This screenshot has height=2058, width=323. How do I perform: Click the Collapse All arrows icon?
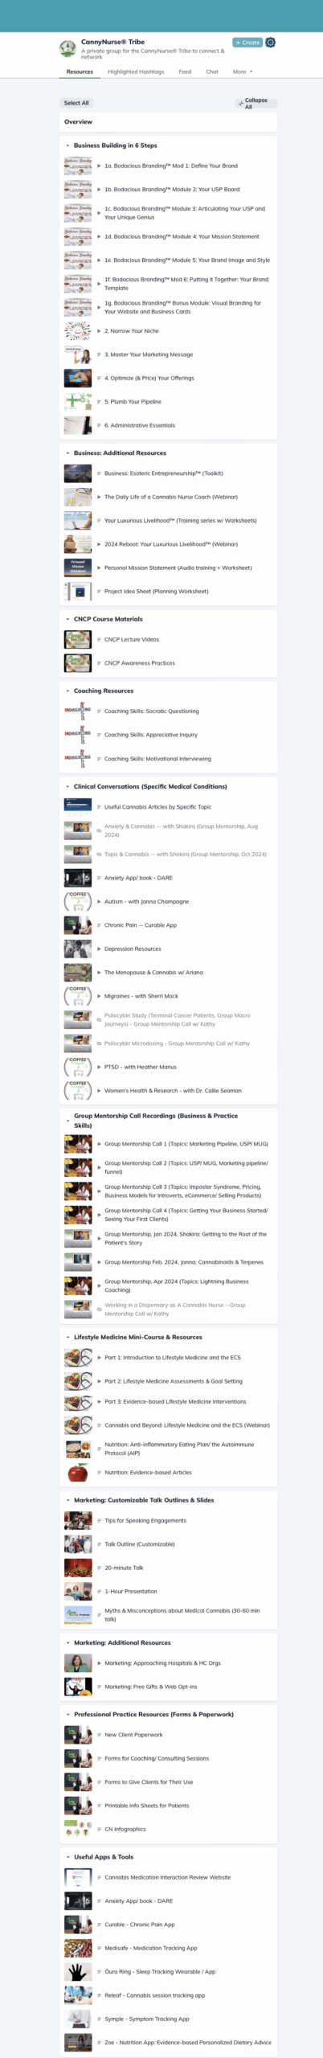click(240, 104)
